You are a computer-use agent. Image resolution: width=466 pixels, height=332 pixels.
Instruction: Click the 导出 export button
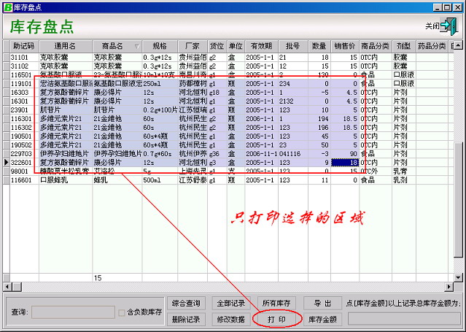322,303
